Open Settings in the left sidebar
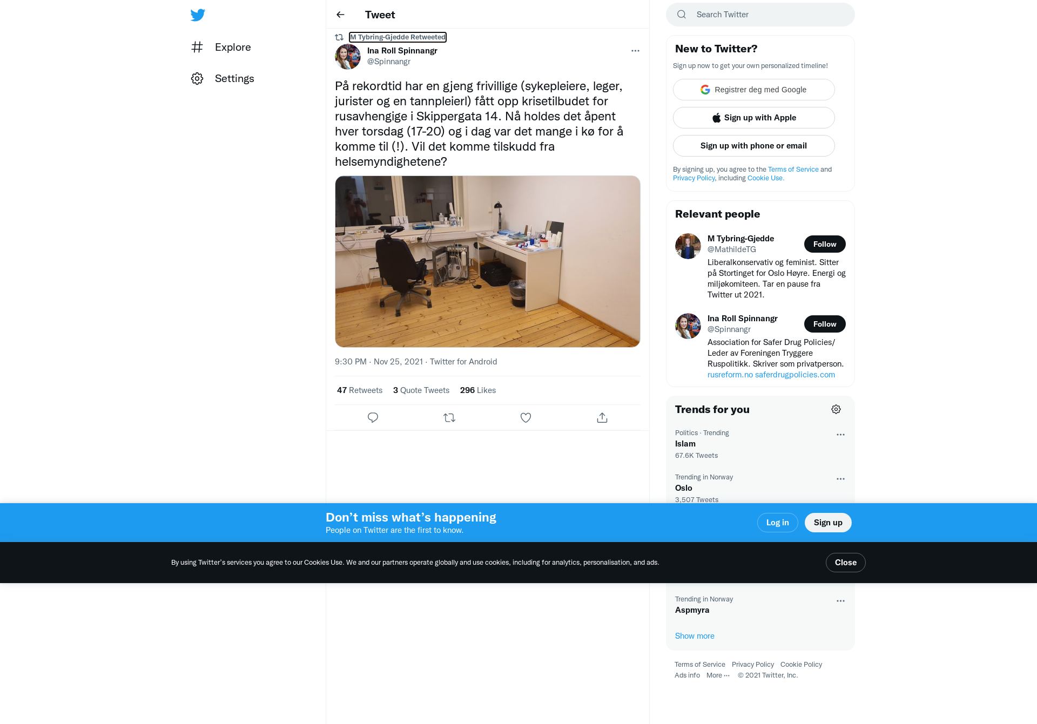The image size is (1037, 724). click(x=223, y=78)
